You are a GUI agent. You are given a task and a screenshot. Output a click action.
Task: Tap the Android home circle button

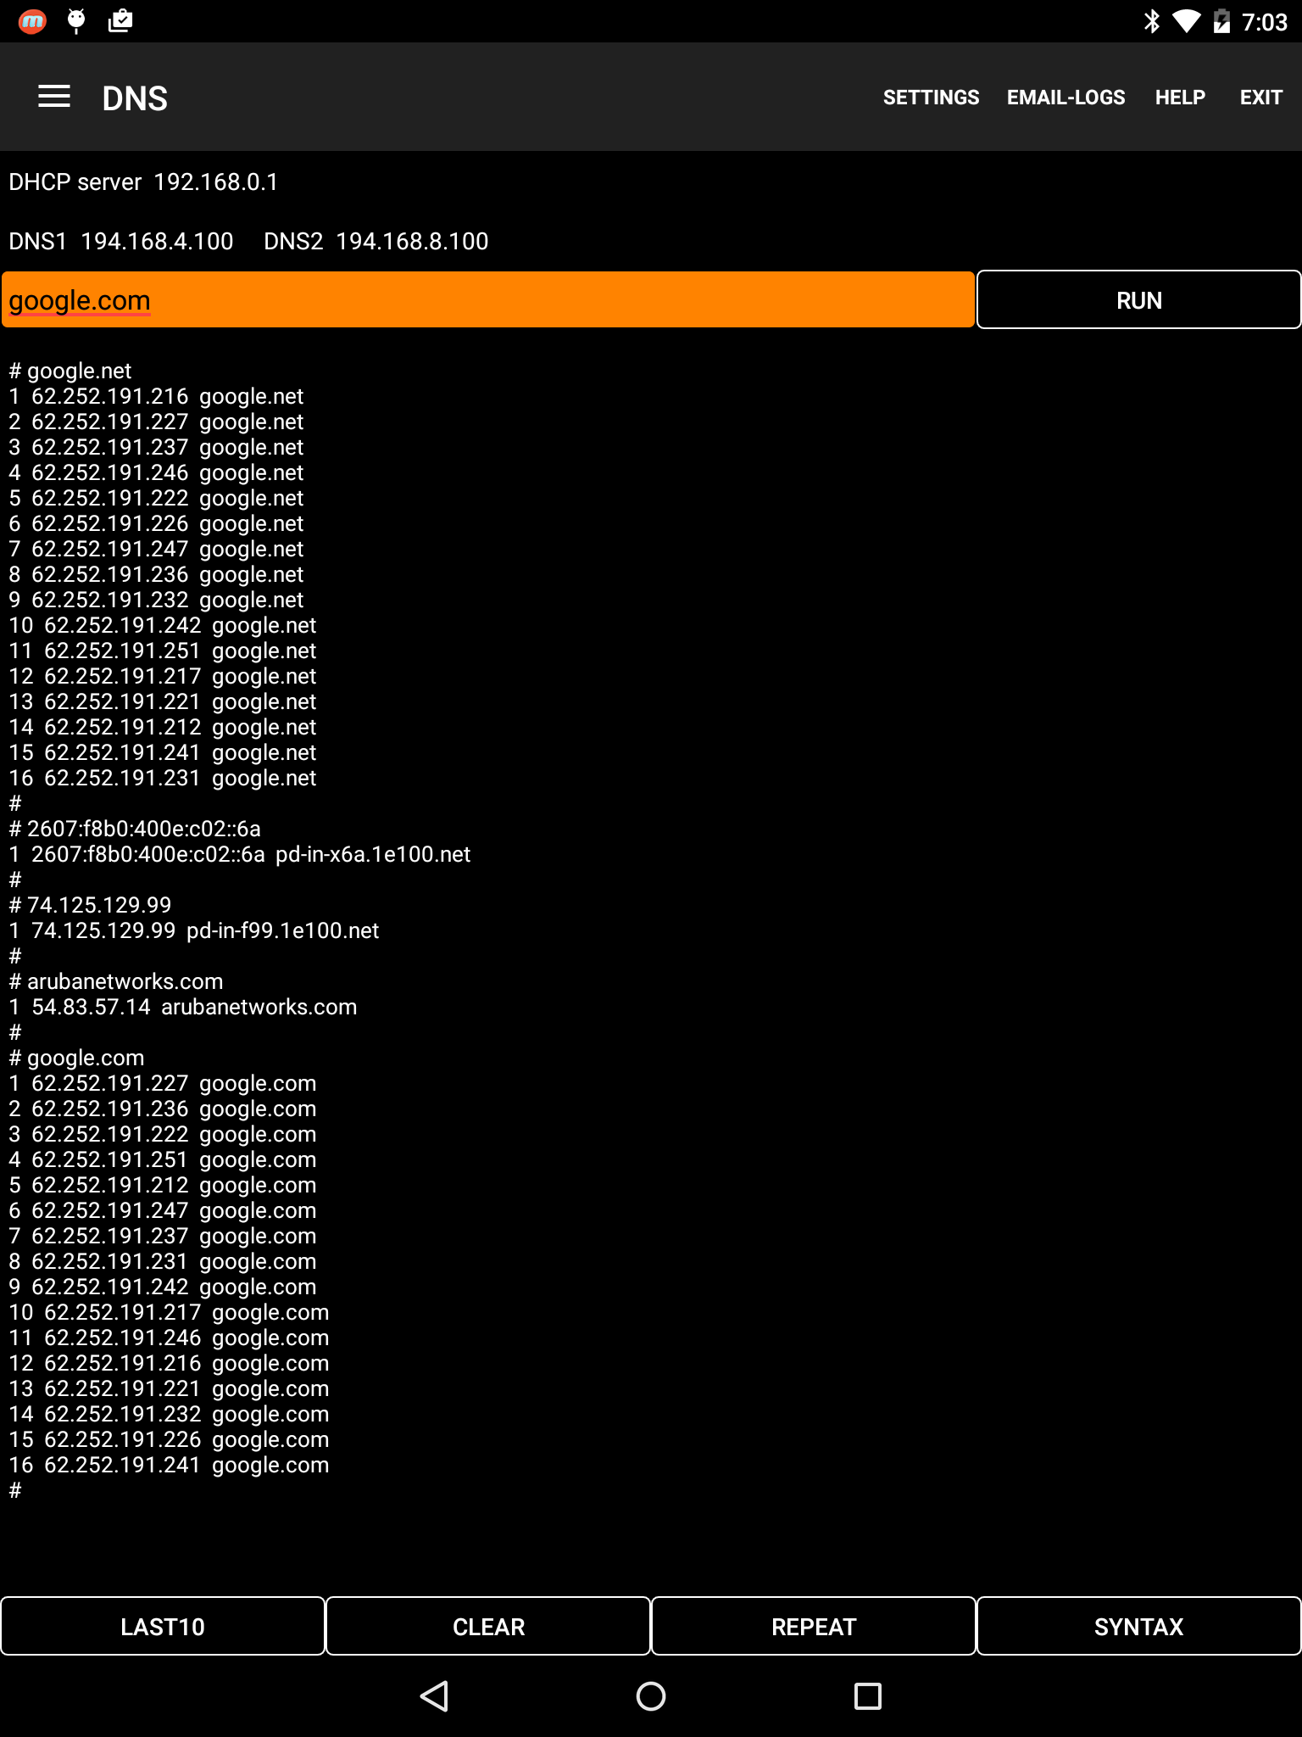[651, 1696]
